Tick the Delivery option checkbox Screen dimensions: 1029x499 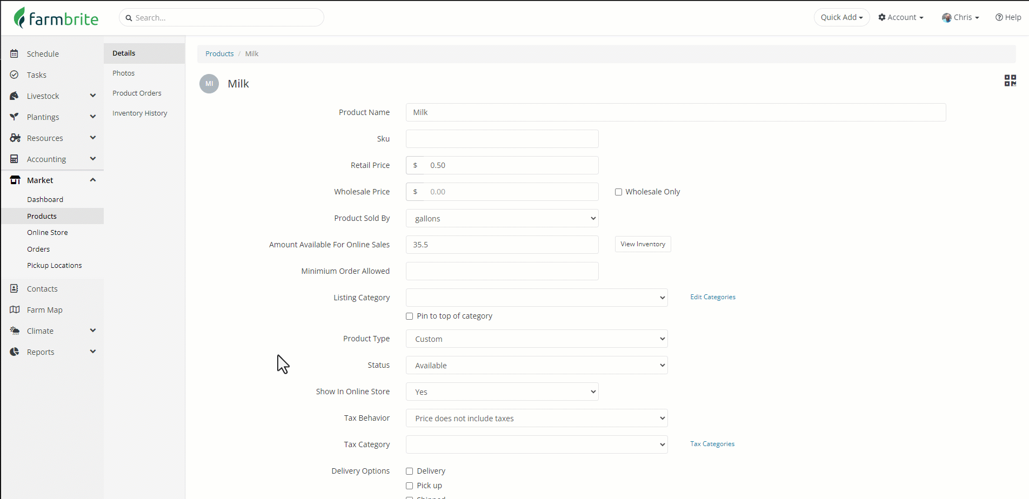pos(410,471)
